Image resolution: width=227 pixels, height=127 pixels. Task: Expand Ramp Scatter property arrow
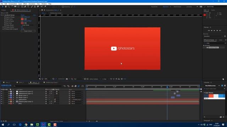click(x=3, y=27)
